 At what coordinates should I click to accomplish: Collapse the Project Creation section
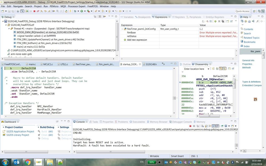point(3,127)
